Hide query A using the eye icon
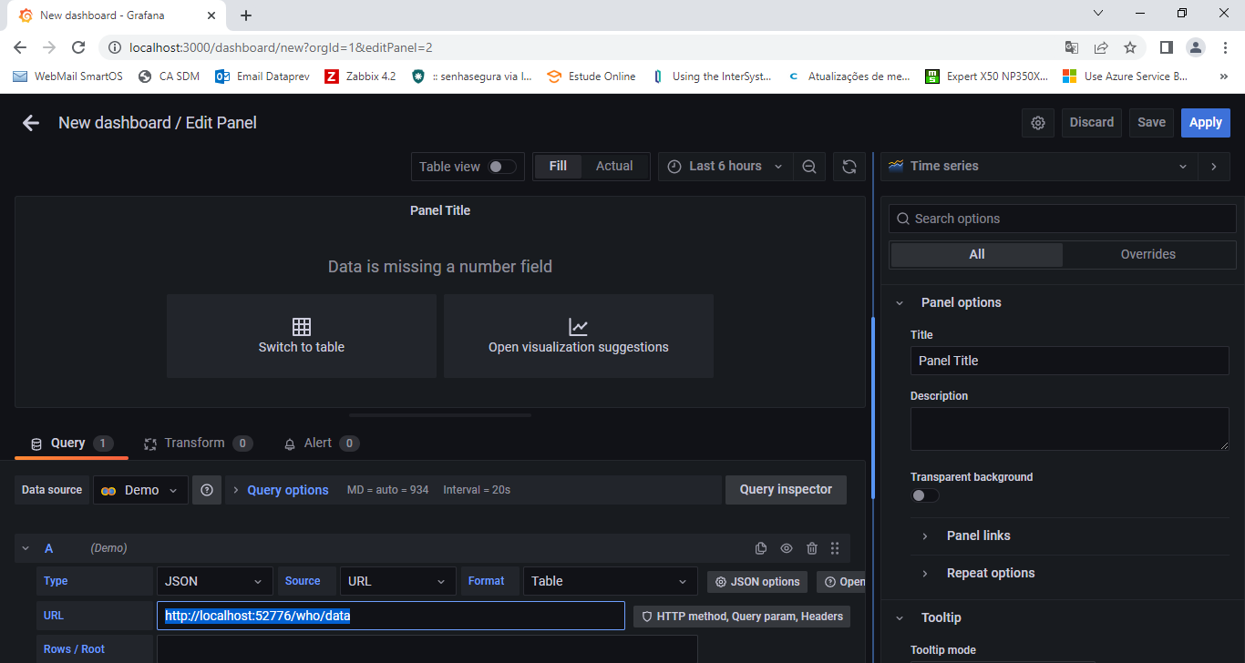The image size is (1245, 663). coord(786,548)
